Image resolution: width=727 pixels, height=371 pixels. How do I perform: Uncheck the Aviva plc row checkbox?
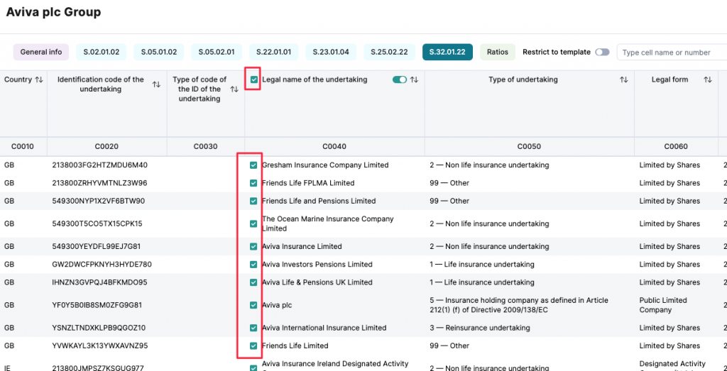253,305
